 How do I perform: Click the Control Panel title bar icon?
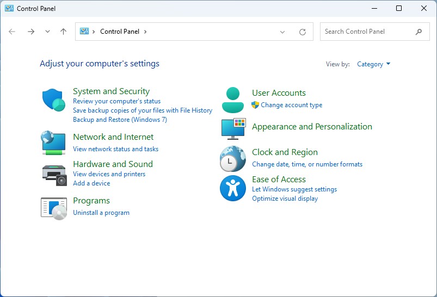(x=9, y=8)
